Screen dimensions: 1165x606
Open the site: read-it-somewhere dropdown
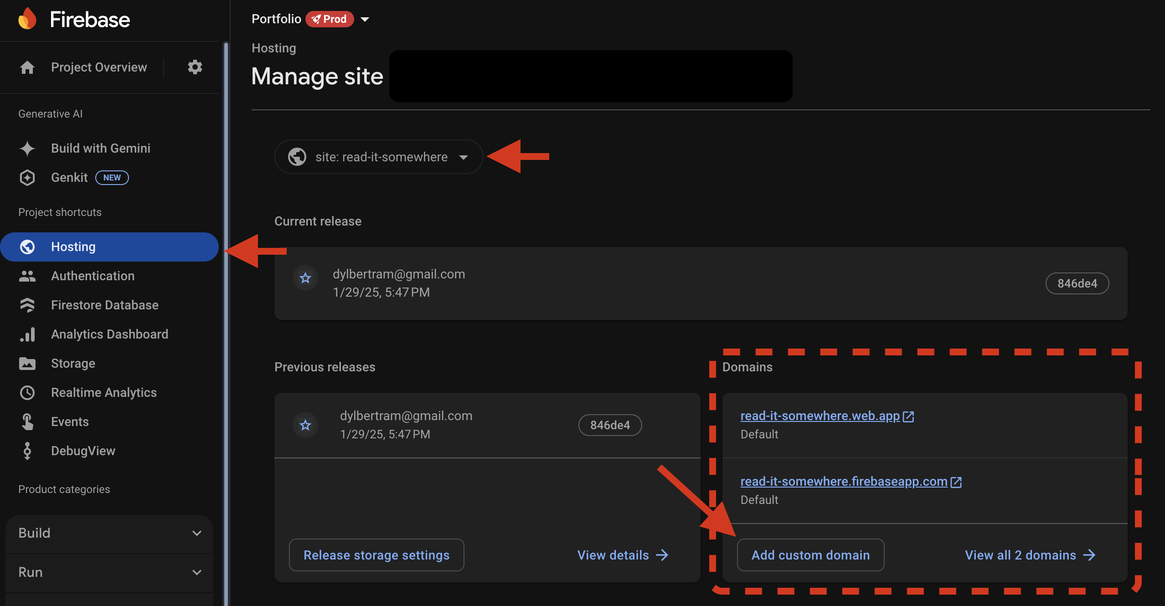378,157
